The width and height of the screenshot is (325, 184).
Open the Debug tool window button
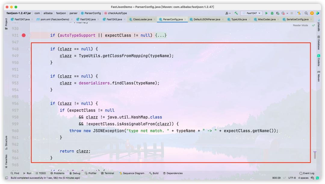click(75, 173)
